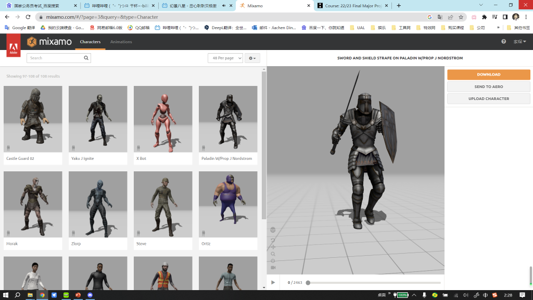Play the animation preview
Viewport: 533px width, 300px height.
pos(273,282)
